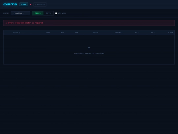The height and width of the screenshot is (134, 178).
Task: Click the red connection status dot
Action: coord(31,4)
